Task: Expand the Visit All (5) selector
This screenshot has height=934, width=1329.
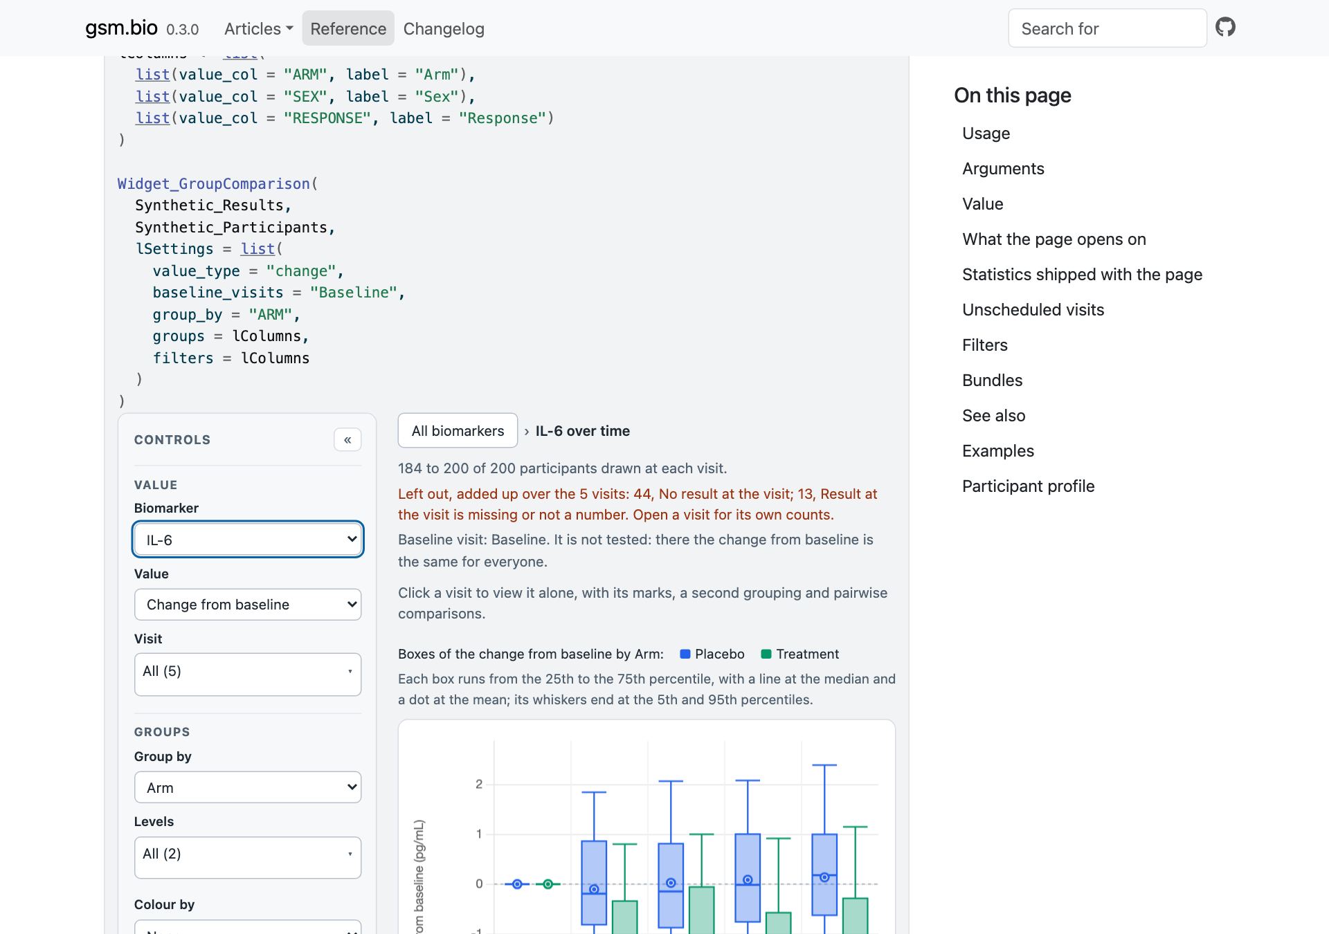Action: tap(248, 675)
